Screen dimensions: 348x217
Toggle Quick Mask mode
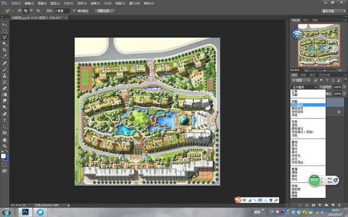pyautogui.click(x=5, y=165)
